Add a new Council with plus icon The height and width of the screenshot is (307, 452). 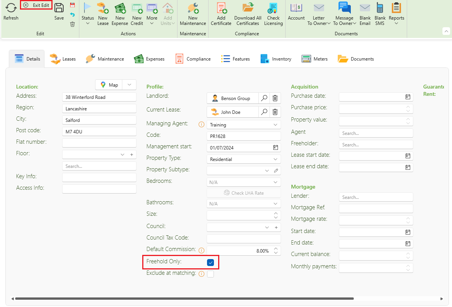(x=276, y=227)
